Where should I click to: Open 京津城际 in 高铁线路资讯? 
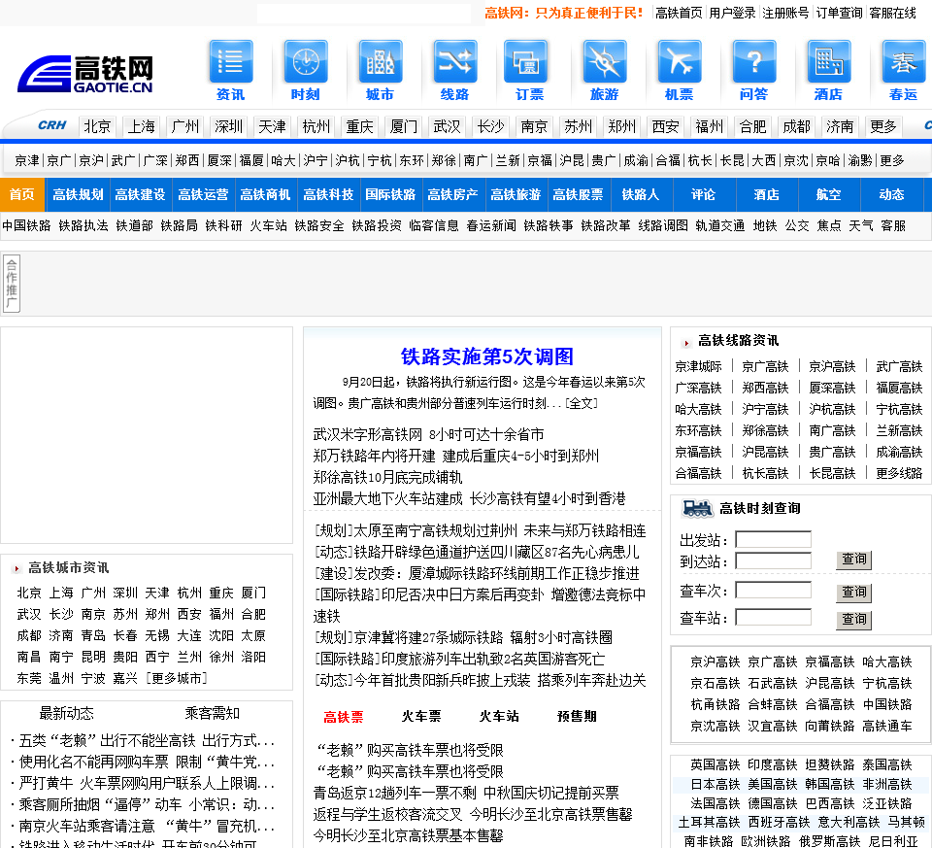tap(698, 366)
